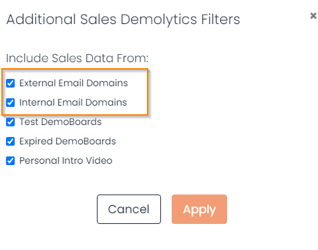Click the Cancel button
Screen dimensions: 318x250
[129, 209]
